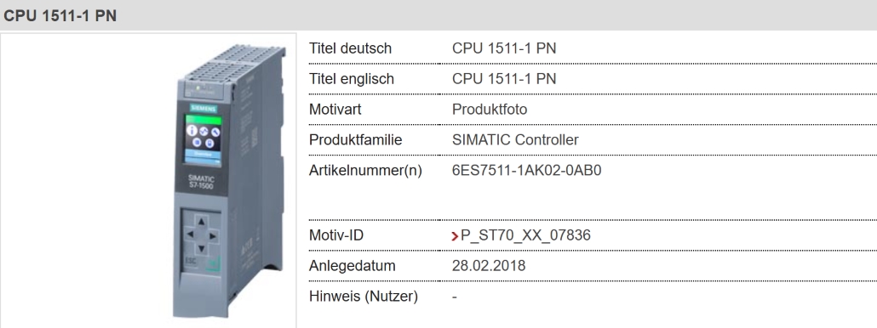
Task: Click the info icon on the PLC display
Action: point(192,131)
